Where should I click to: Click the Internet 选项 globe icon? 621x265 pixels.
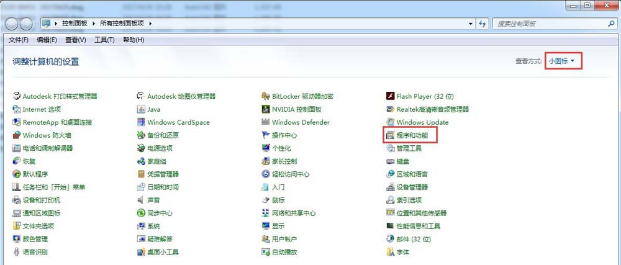16,109
